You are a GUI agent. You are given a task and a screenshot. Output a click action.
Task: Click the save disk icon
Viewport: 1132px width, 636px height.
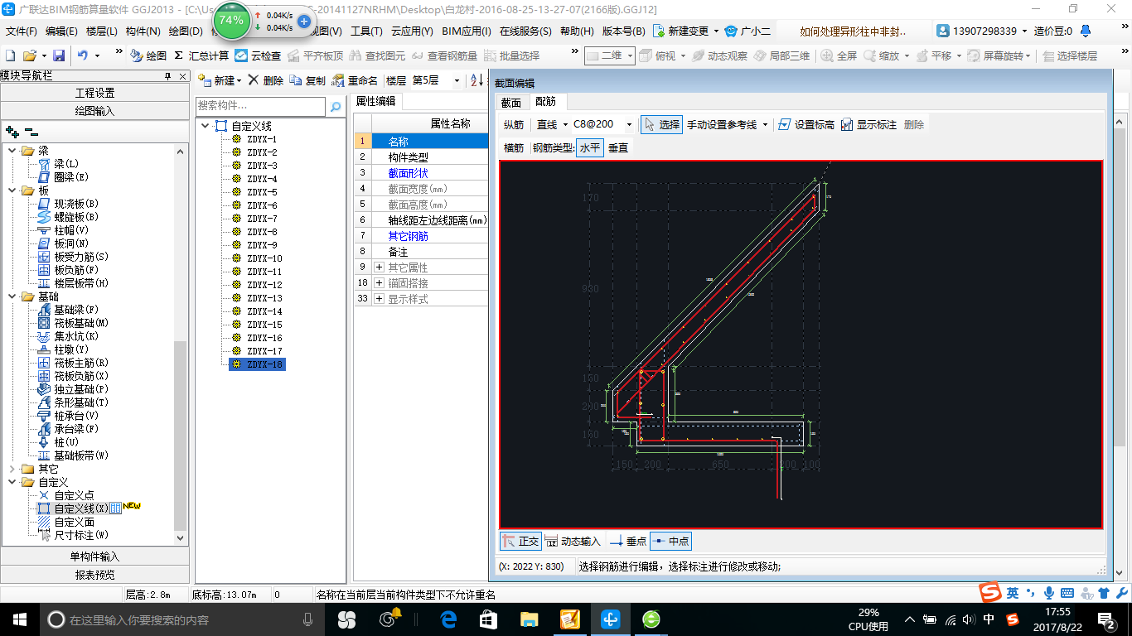click(59, 55)
